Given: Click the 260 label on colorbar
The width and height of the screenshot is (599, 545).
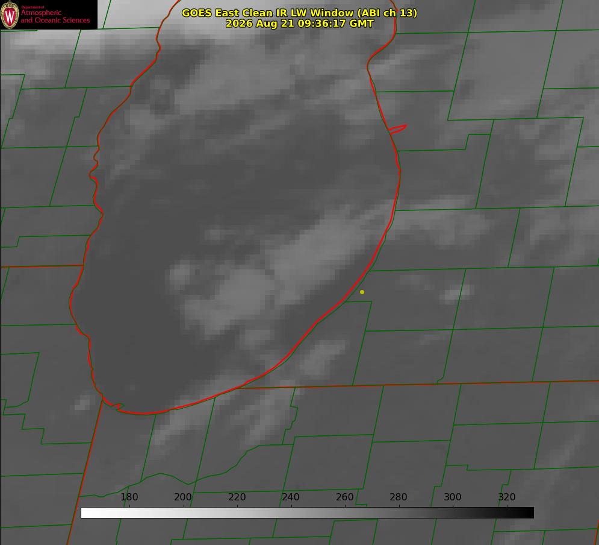Looking at the screenshot, I should (x=344, y=497).
